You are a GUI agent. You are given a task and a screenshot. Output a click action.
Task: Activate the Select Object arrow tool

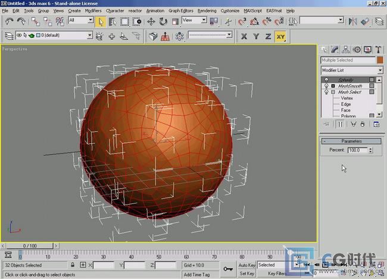pos(101,21)
